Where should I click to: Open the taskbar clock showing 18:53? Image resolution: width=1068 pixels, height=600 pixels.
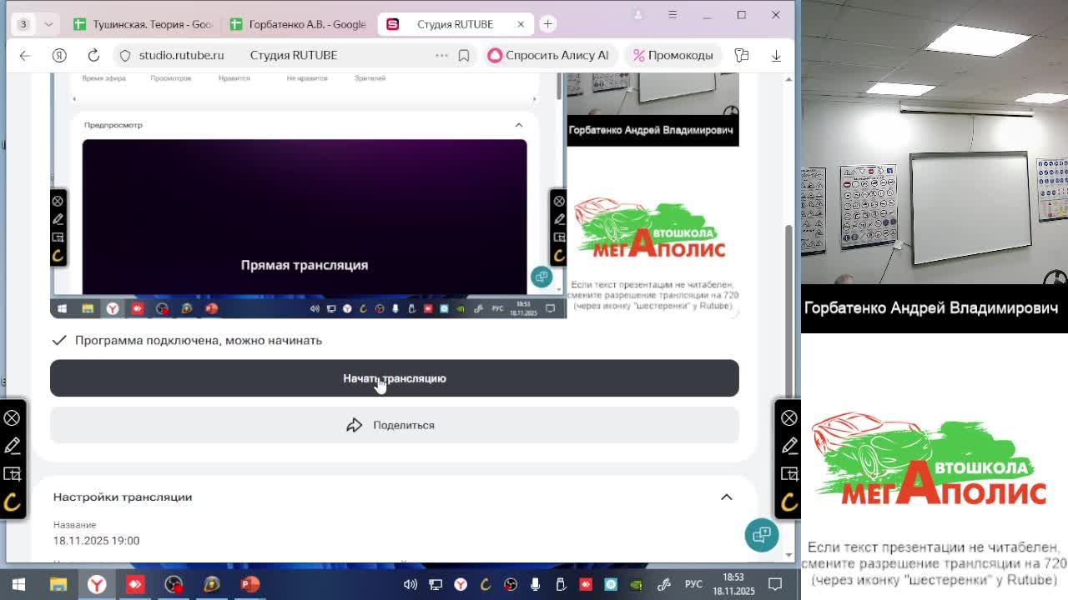(x=733, y=584)
